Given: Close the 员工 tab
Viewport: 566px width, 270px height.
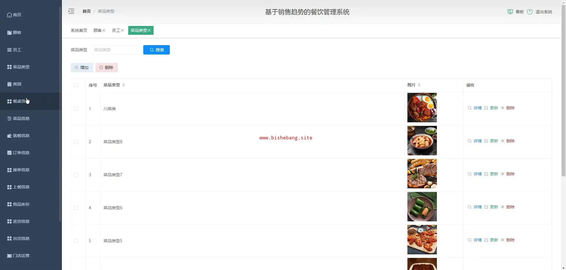Looking at the screenshot, I should (x=122, y=30).
